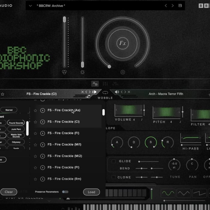210x210 pixels.
Task: Preview FS - Fire Crackle (Mi2)
Action: [x=43, y=156]
